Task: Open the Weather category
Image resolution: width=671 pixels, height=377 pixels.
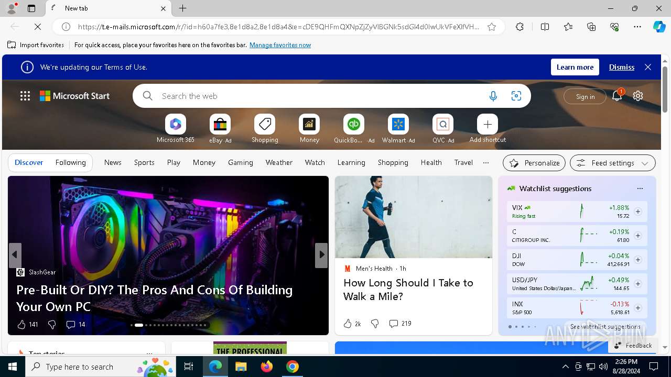Action: pos(279,162)
